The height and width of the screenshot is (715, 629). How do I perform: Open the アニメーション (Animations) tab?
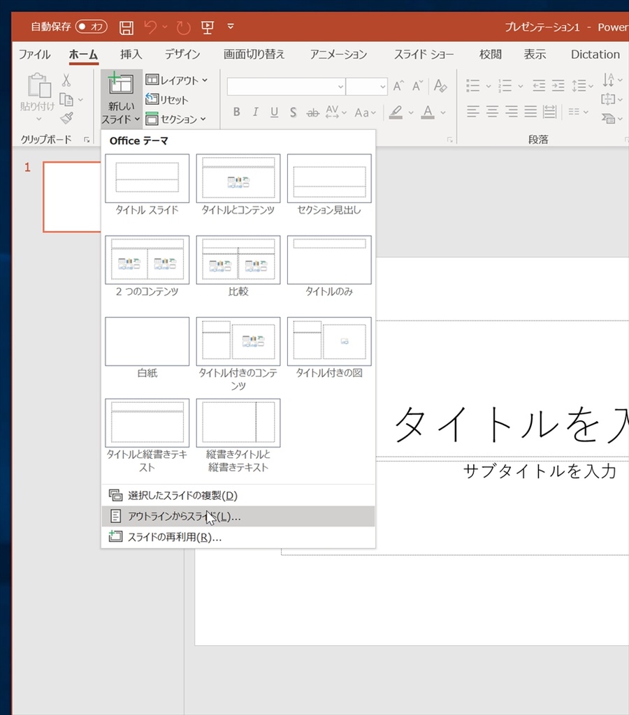click(x=338, y=54)
